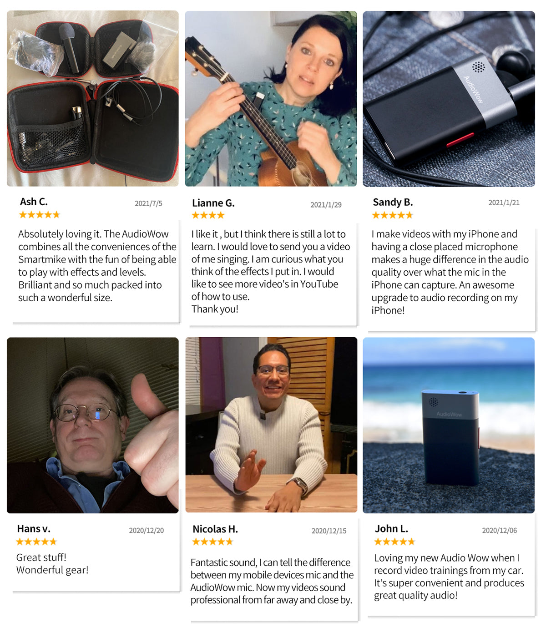Open Lianne G.'s ukulele video thumbnail
The height and width of the screenshot is (628, 546).
coord(271,99)
